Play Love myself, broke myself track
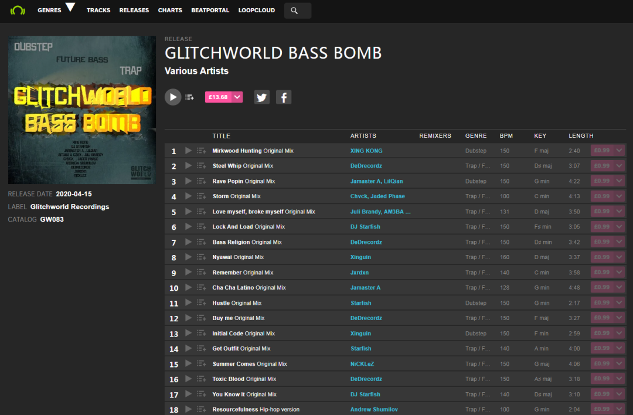 [188, 212]
